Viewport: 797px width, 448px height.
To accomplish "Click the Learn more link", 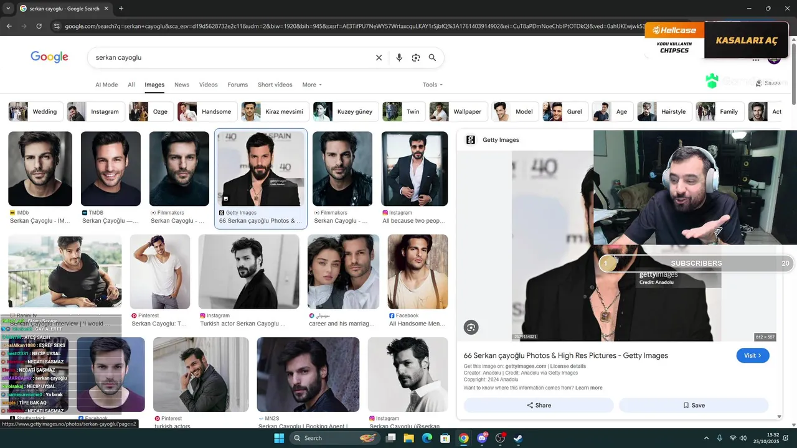I will pos(589,388).
